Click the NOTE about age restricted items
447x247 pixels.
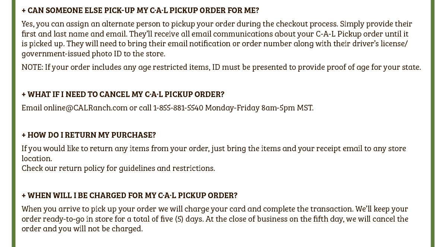[x=221, y=67]
